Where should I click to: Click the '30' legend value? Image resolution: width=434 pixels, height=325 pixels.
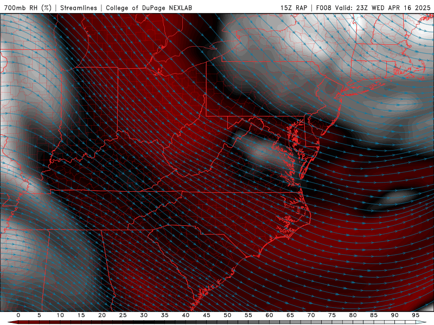click(x=144, y=315)
